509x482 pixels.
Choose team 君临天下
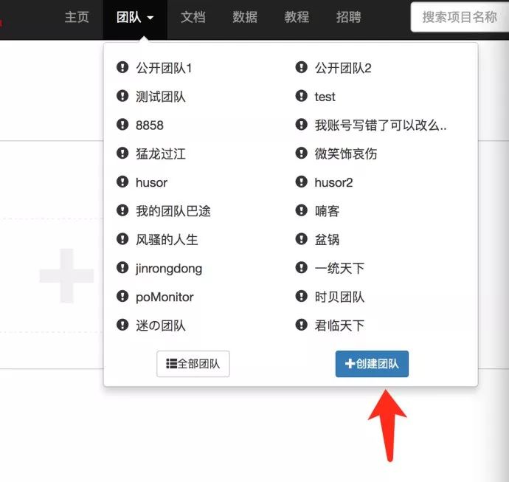[x=339, y=326]
